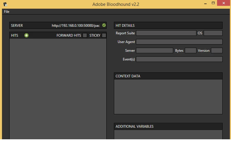Click the server URL http://192.168.0.100:50000/pac
Screen dimensions: 231x155
click(x=76, y=26)
